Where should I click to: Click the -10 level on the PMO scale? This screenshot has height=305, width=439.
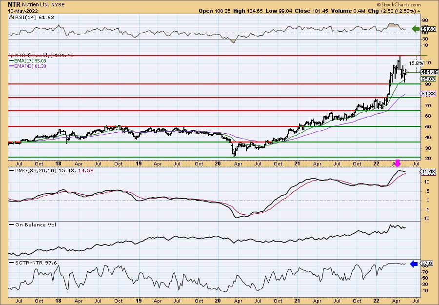425,219
